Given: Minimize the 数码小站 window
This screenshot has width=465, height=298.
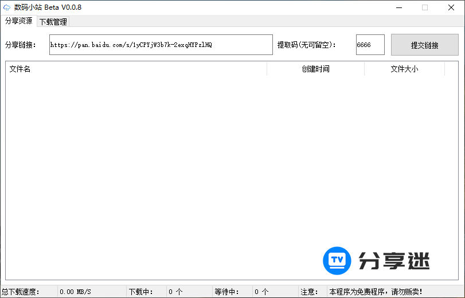Looking at the screenshot, I should coord(398,7).
